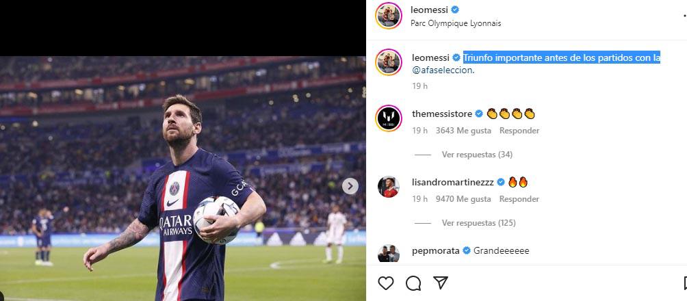Click themessistore profile picture
The width and height of the screenshot is (687, 301).
pos(388,119)
